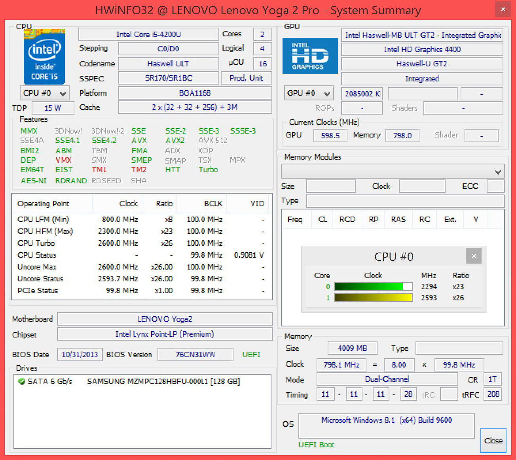Click the RAS column header
Image resolution: width=516 pixels, height=460 pixels.
pos(398,219)
